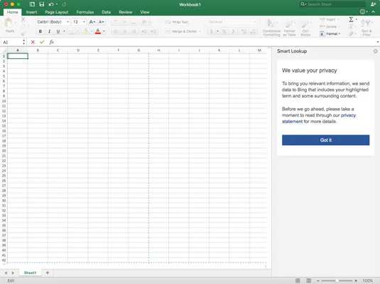Click the Share person icon

(x=373, y=4)
